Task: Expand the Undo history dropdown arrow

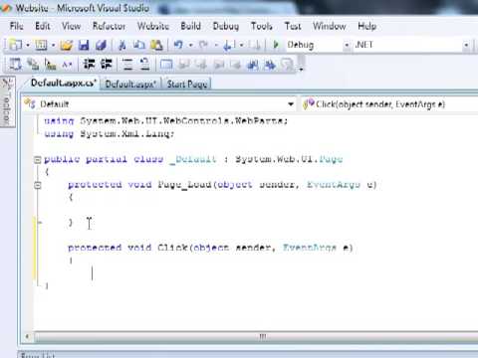Action: click(191, 45)
